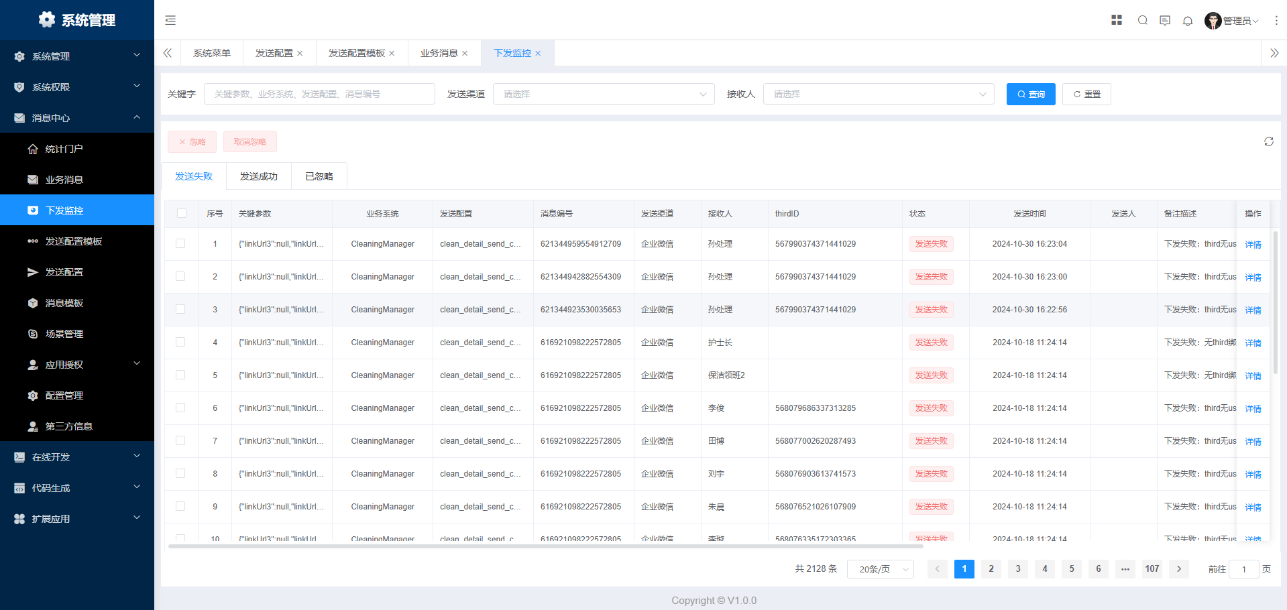Viewport: 1287px width, 610px height.
Task: Collapse the sidebar with the hamburger icon
Action: 170,20
